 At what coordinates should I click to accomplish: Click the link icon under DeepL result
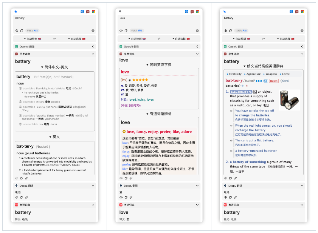26,197
